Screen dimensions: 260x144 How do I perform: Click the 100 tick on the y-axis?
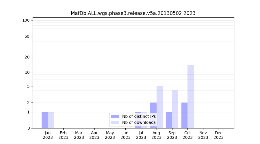26,20
